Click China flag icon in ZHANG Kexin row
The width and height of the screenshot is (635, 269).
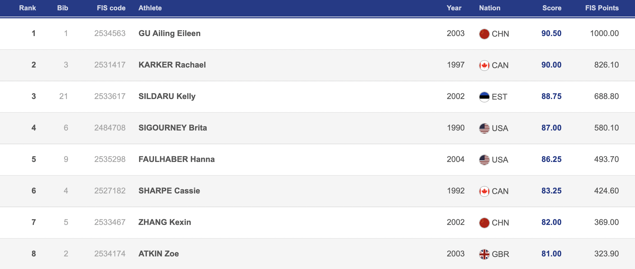tap(484, 223)
